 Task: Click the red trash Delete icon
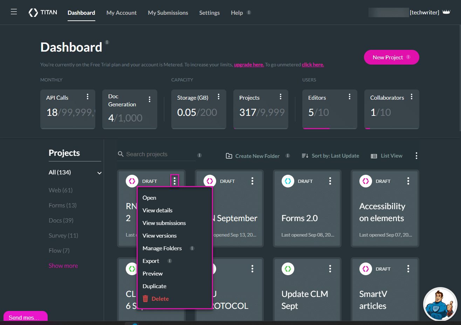(x=146, y=299)
